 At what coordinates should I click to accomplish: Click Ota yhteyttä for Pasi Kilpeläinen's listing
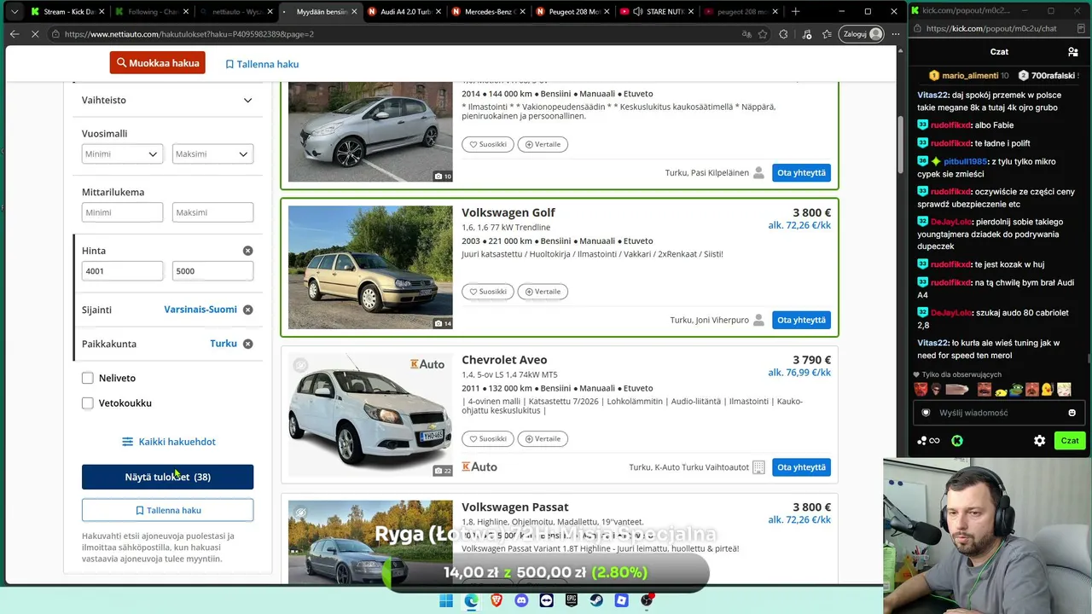[x=801, y=172]
